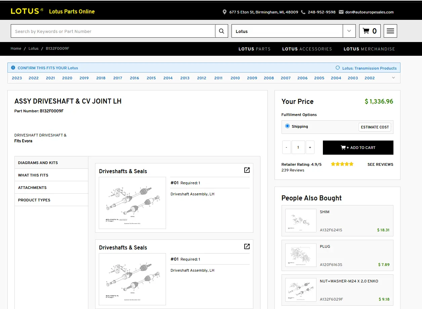422x309 pixels.
Task: Click second Driveshafts & Seals heading
Action: point(123,247)
